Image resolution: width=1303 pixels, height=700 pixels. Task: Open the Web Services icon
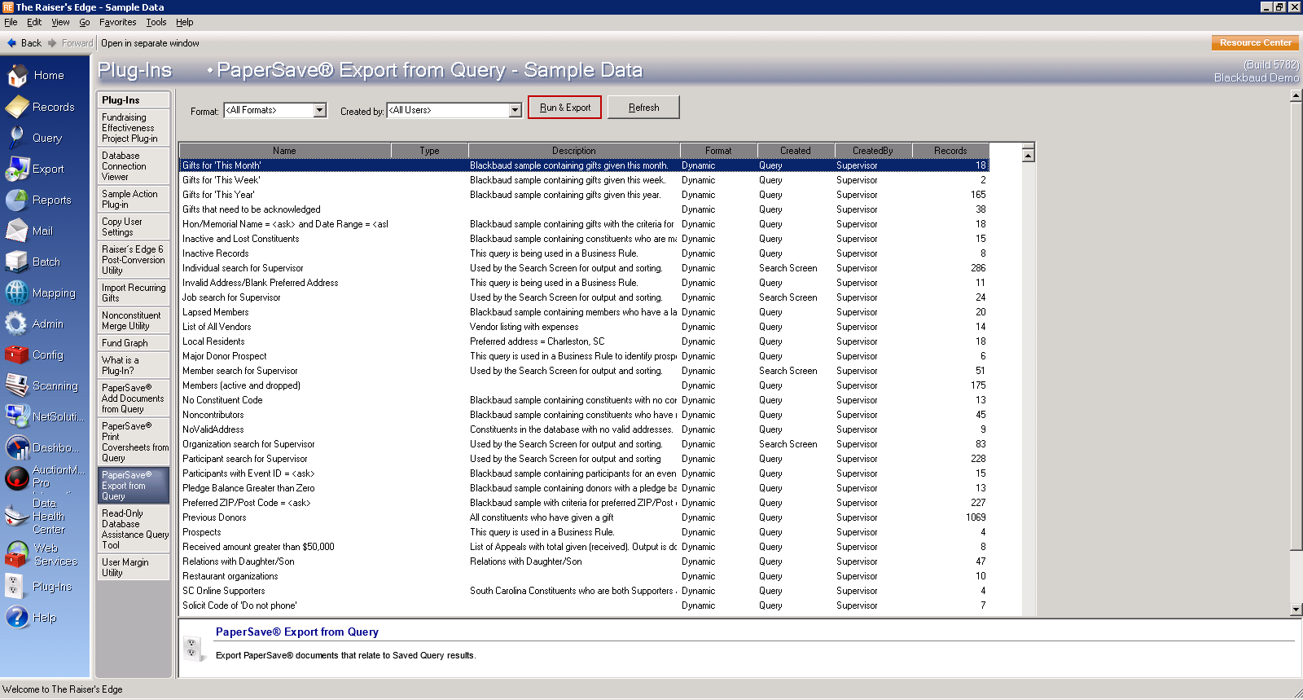click(17, 555)
